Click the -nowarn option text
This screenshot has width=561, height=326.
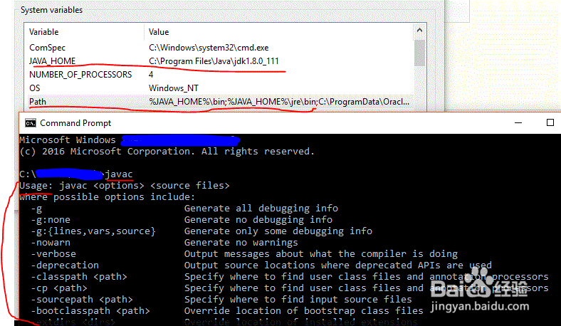tap(51, 243)
